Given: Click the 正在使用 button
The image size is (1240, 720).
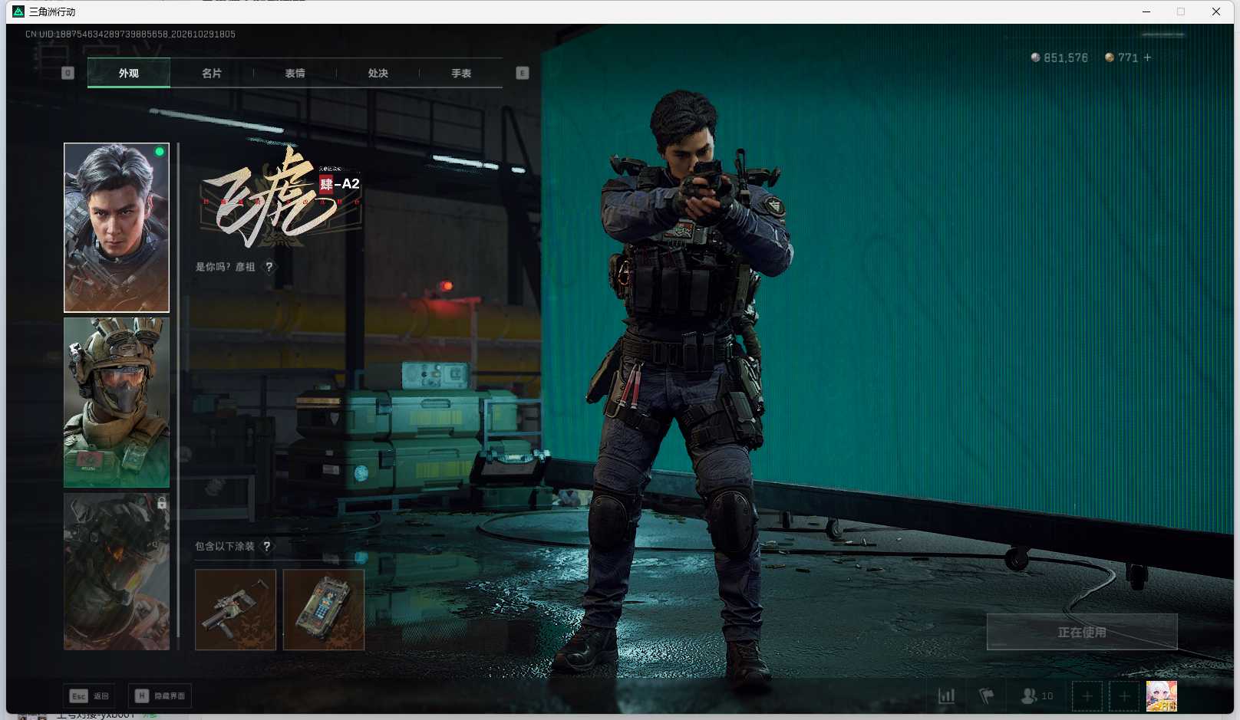Looking at the screenshot, I should tap(1082, 632).
